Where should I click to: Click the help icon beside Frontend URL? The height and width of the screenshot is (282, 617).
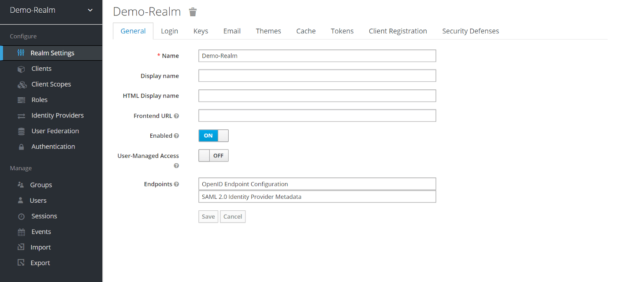tap(176, 116)
